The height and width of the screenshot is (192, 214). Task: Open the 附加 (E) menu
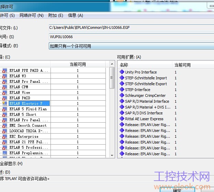[56, 15]
